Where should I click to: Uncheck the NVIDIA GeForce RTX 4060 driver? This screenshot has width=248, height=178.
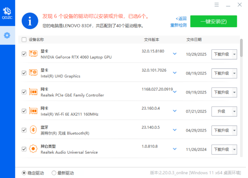point(24,54)
